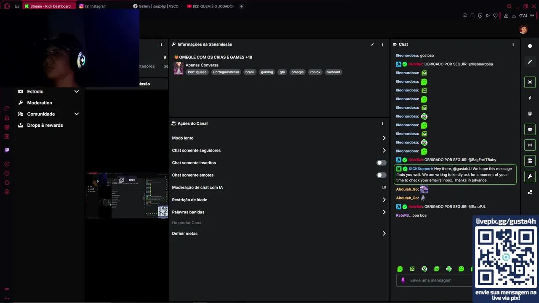Screen dimensions: 539x303
Task: Click username RatoPJL on the boa boa message
Action: 403,215
